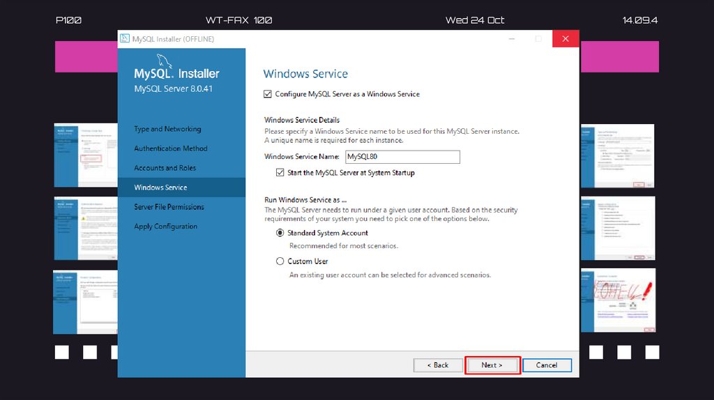The image size is (714, 400).
Task: Open the top left background thumbnail
Action: 86,155
